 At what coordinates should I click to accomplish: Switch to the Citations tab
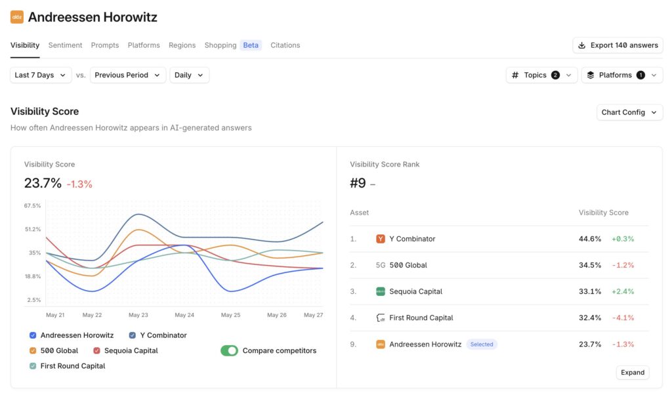tap(285, 45)
